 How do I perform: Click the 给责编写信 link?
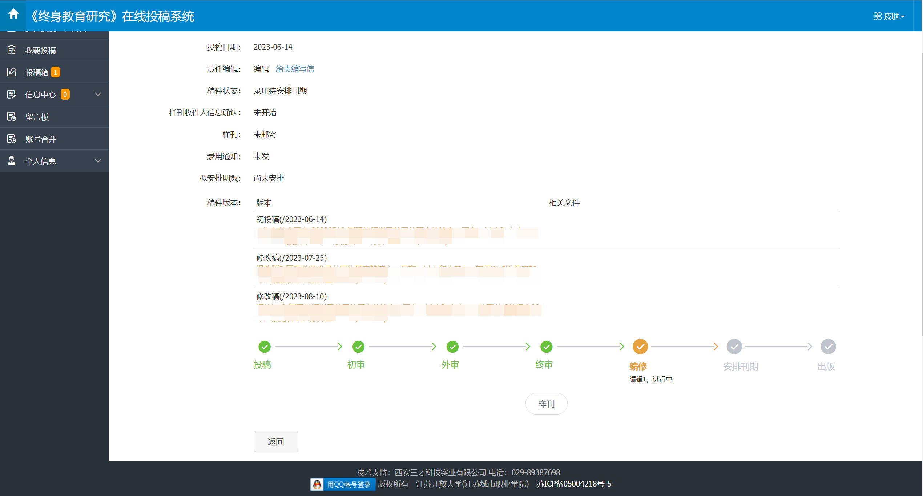click(295, 69)
